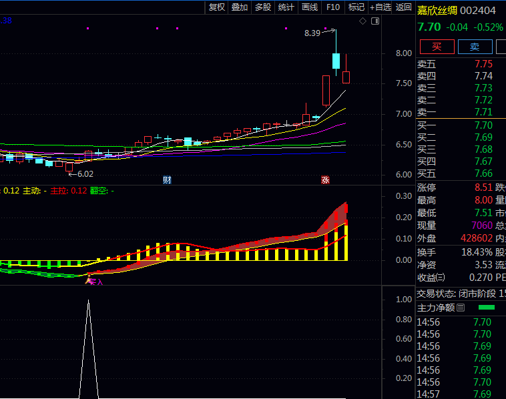The image size is (506, 399).
Task: Open the 叠加 overlay menu
Action: 240,7
